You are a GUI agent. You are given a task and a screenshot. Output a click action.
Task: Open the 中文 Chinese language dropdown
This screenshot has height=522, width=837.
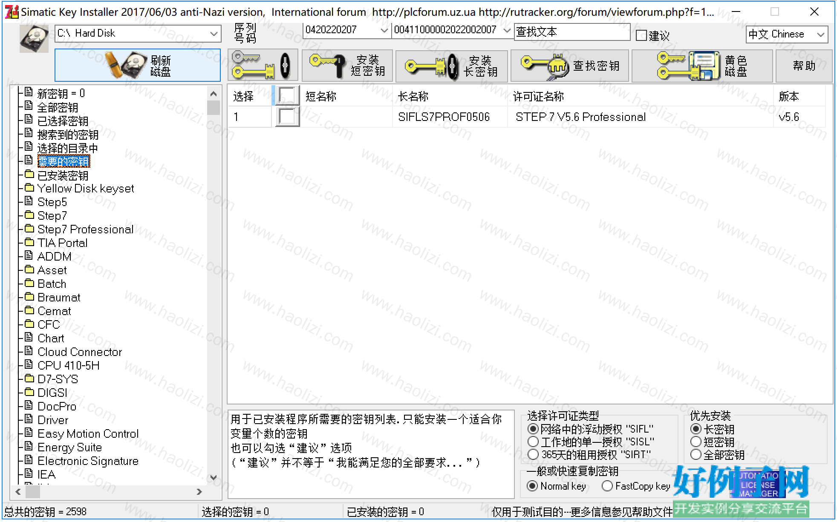[821, 34]
